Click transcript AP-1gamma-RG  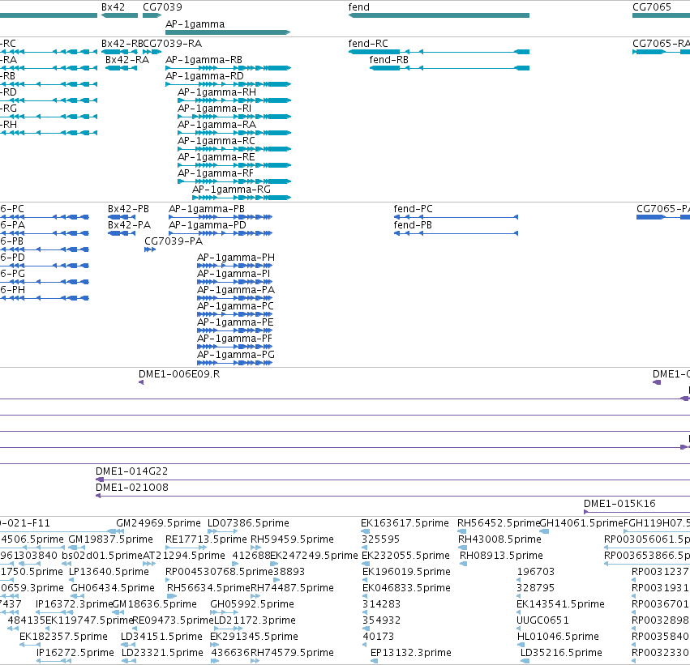pyautogui.click(x=231, y=190)
